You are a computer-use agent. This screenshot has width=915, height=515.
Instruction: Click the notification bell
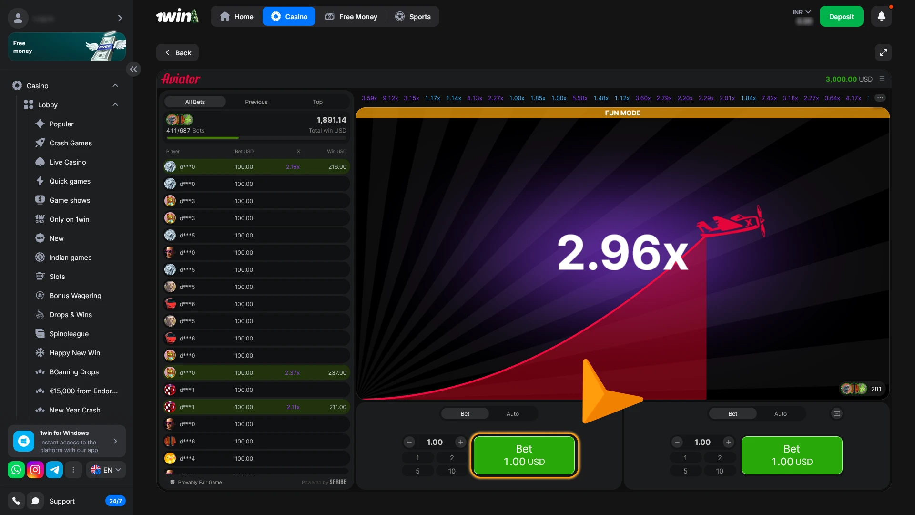(881, 16)
